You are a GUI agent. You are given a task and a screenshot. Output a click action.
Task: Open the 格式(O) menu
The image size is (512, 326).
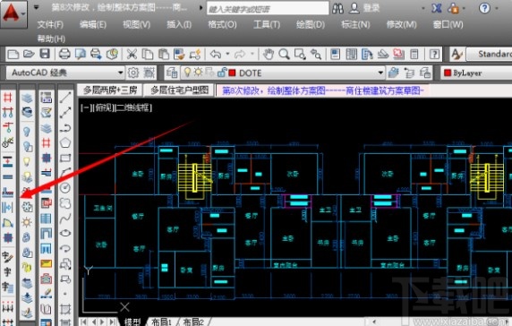coord(222,24)
